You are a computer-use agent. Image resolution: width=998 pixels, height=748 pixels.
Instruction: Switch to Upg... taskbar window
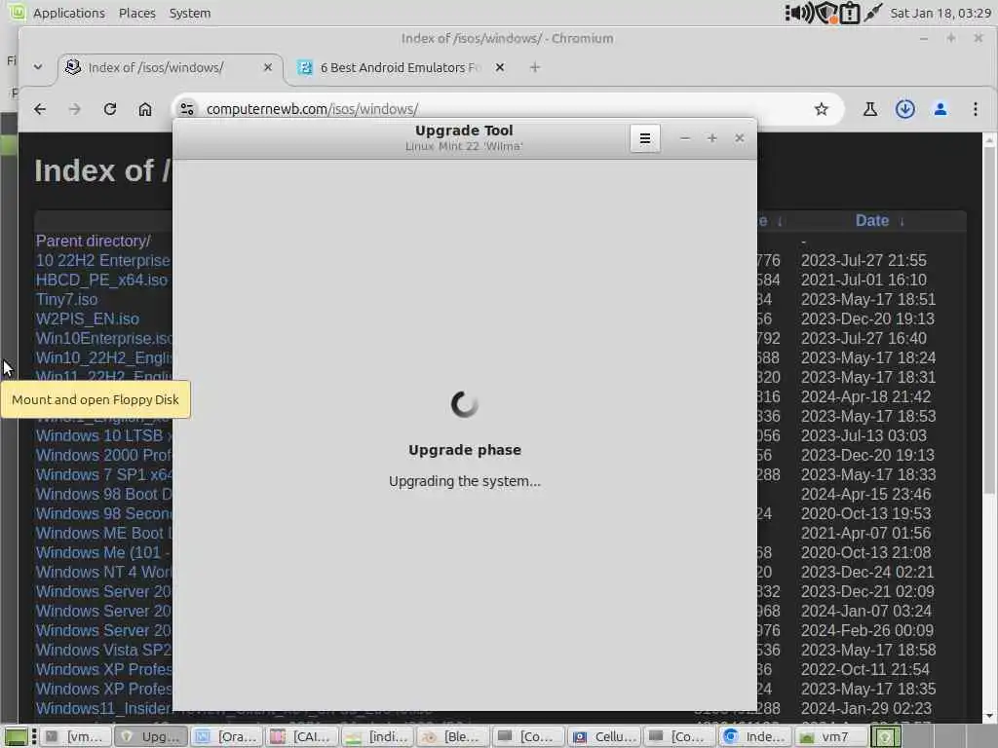(x=151, y=736)
